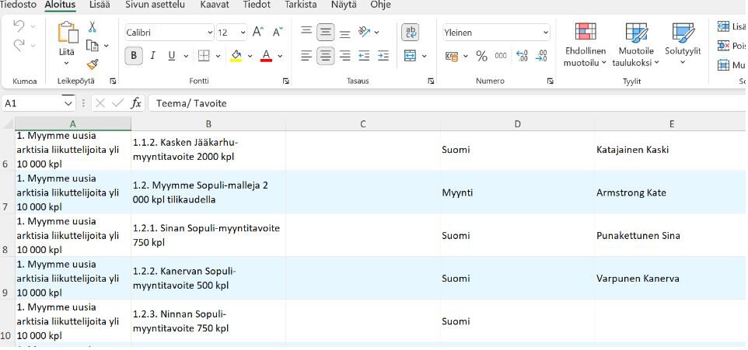Toggle Bold formatting off

coord(135,56)
